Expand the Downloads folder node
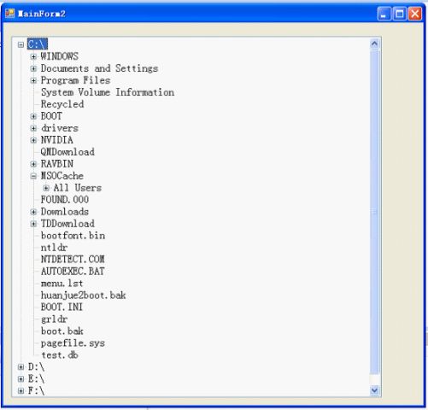 (x=33, y=212)
